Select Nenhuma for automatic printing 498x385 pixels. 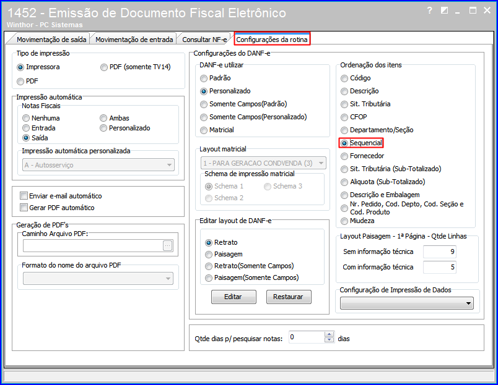click(x=41, y=118)
